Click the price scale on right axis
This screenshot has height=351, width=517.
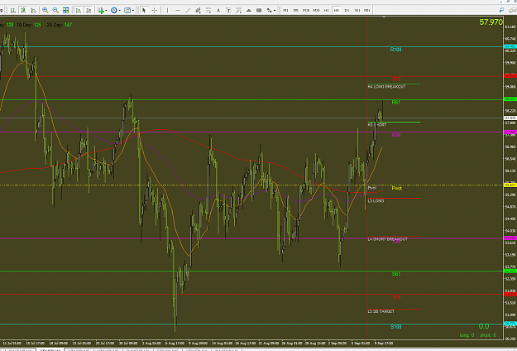[x=510, y=178]
